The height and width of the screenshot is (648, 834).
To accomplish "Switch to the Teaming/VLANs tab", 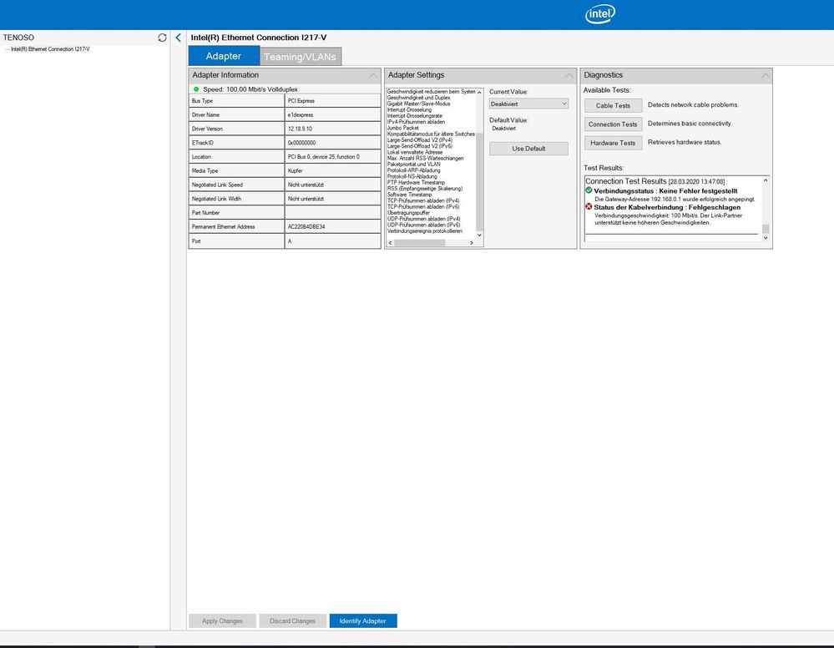I will [300, 57].
